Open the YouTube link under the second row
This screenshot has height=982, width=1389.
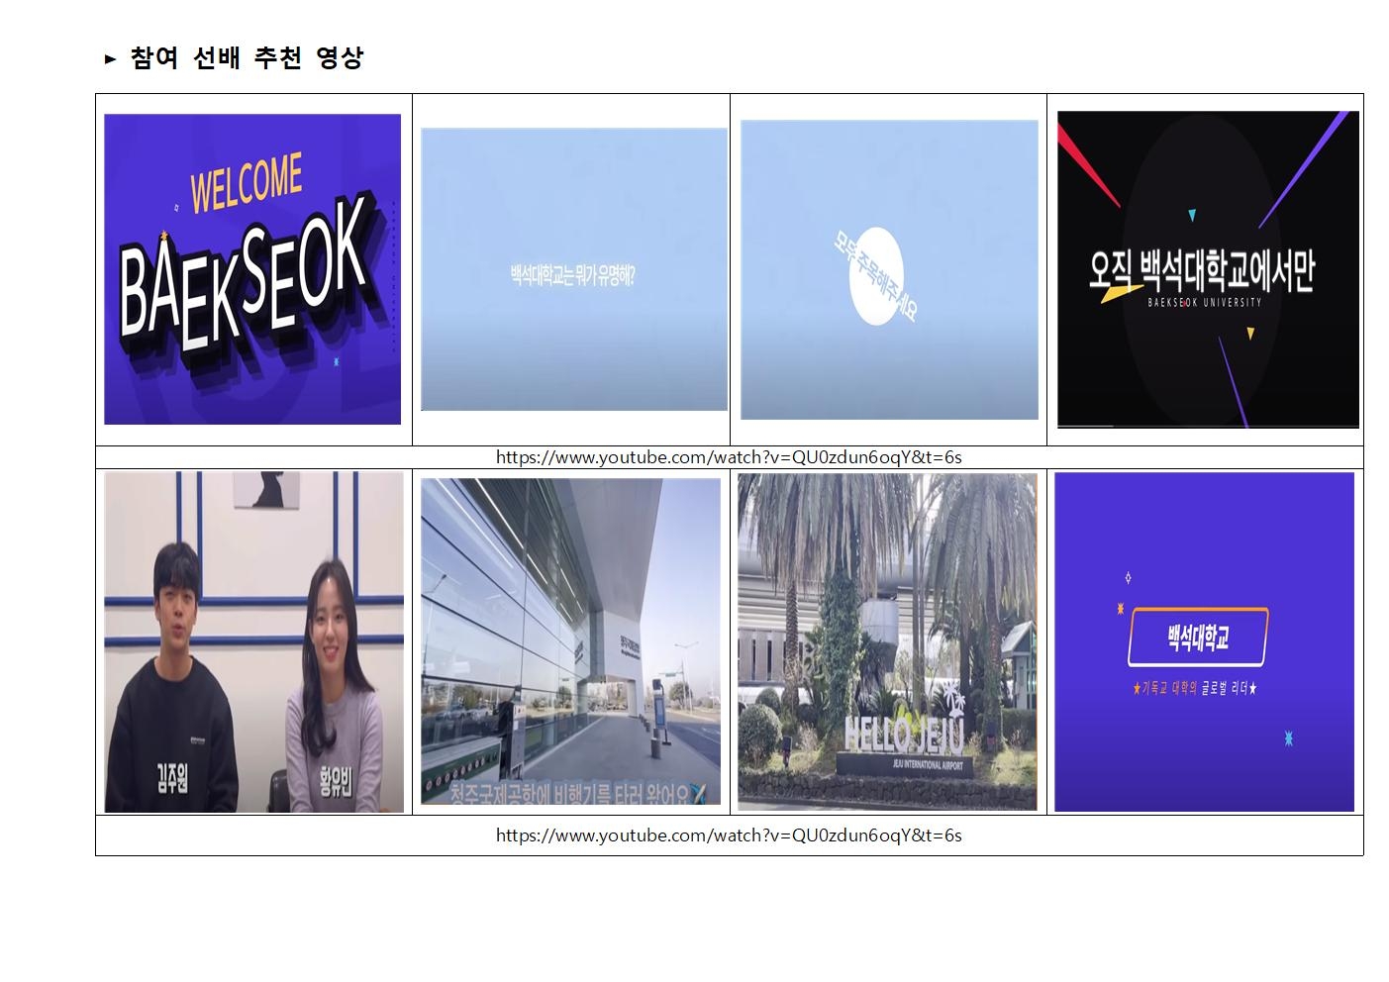click(729, 835)
